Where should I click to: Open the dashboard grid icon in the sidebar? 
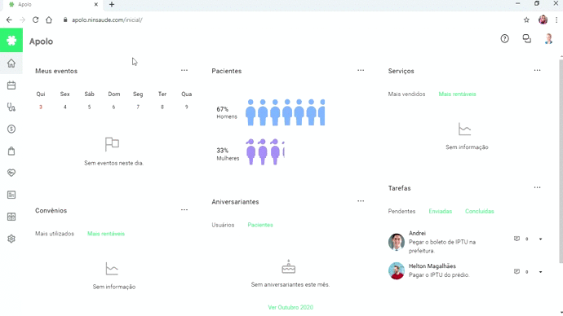[x=11, y=217]
